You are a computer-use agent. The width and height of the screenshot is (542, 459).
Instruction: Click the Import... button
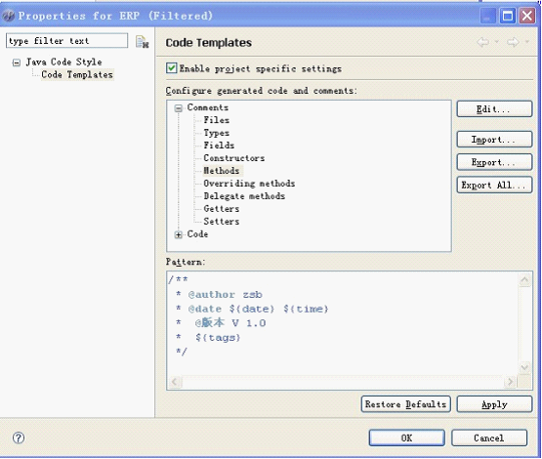pos(494,140)
